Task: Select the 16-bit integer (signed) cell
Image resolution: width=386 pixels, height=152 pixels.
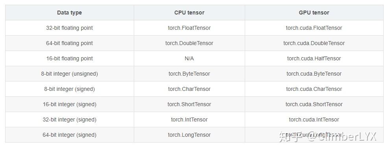Action: coord(69,104)
